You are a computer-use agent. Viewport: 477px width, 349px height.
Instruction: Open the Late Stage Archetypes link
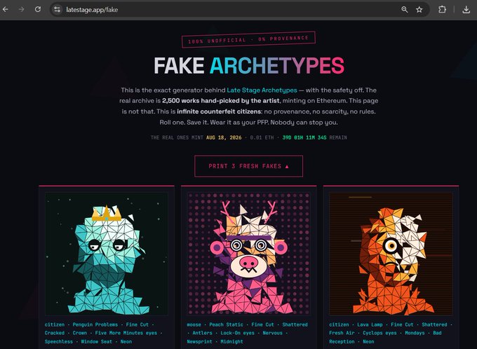pyautogui.click(x=262, y=90)
